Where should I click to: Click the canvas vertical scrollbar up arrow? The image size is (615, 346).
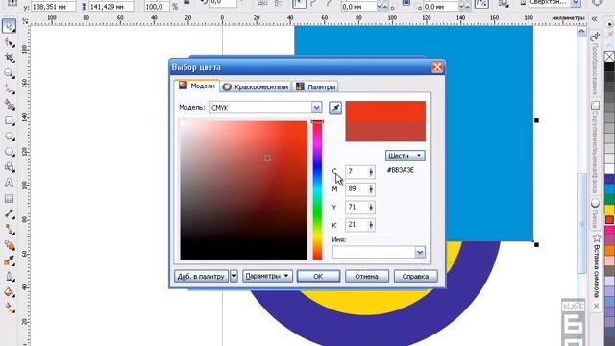(581, 31)
